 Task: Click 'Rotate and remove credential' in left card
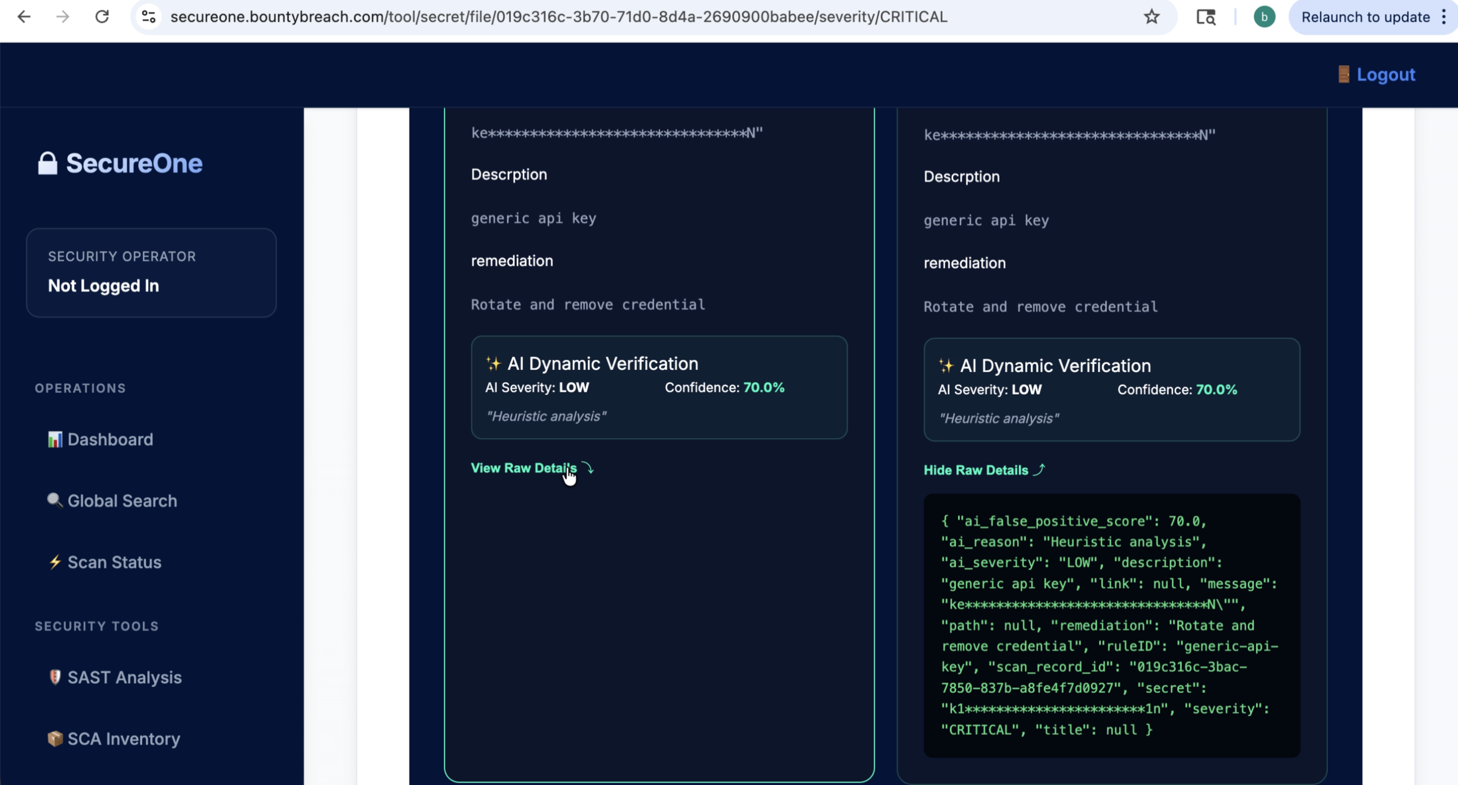coord(588,305)
